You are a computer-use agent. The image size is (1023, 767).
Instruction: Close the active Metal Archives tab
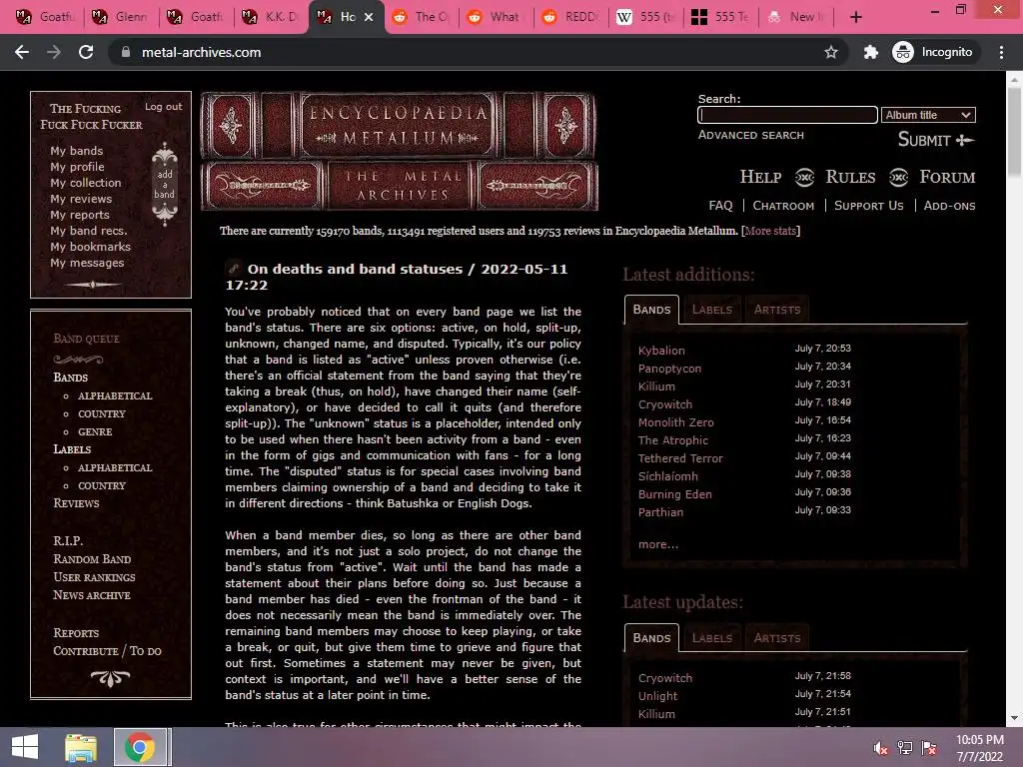click(x=369, y=17)
